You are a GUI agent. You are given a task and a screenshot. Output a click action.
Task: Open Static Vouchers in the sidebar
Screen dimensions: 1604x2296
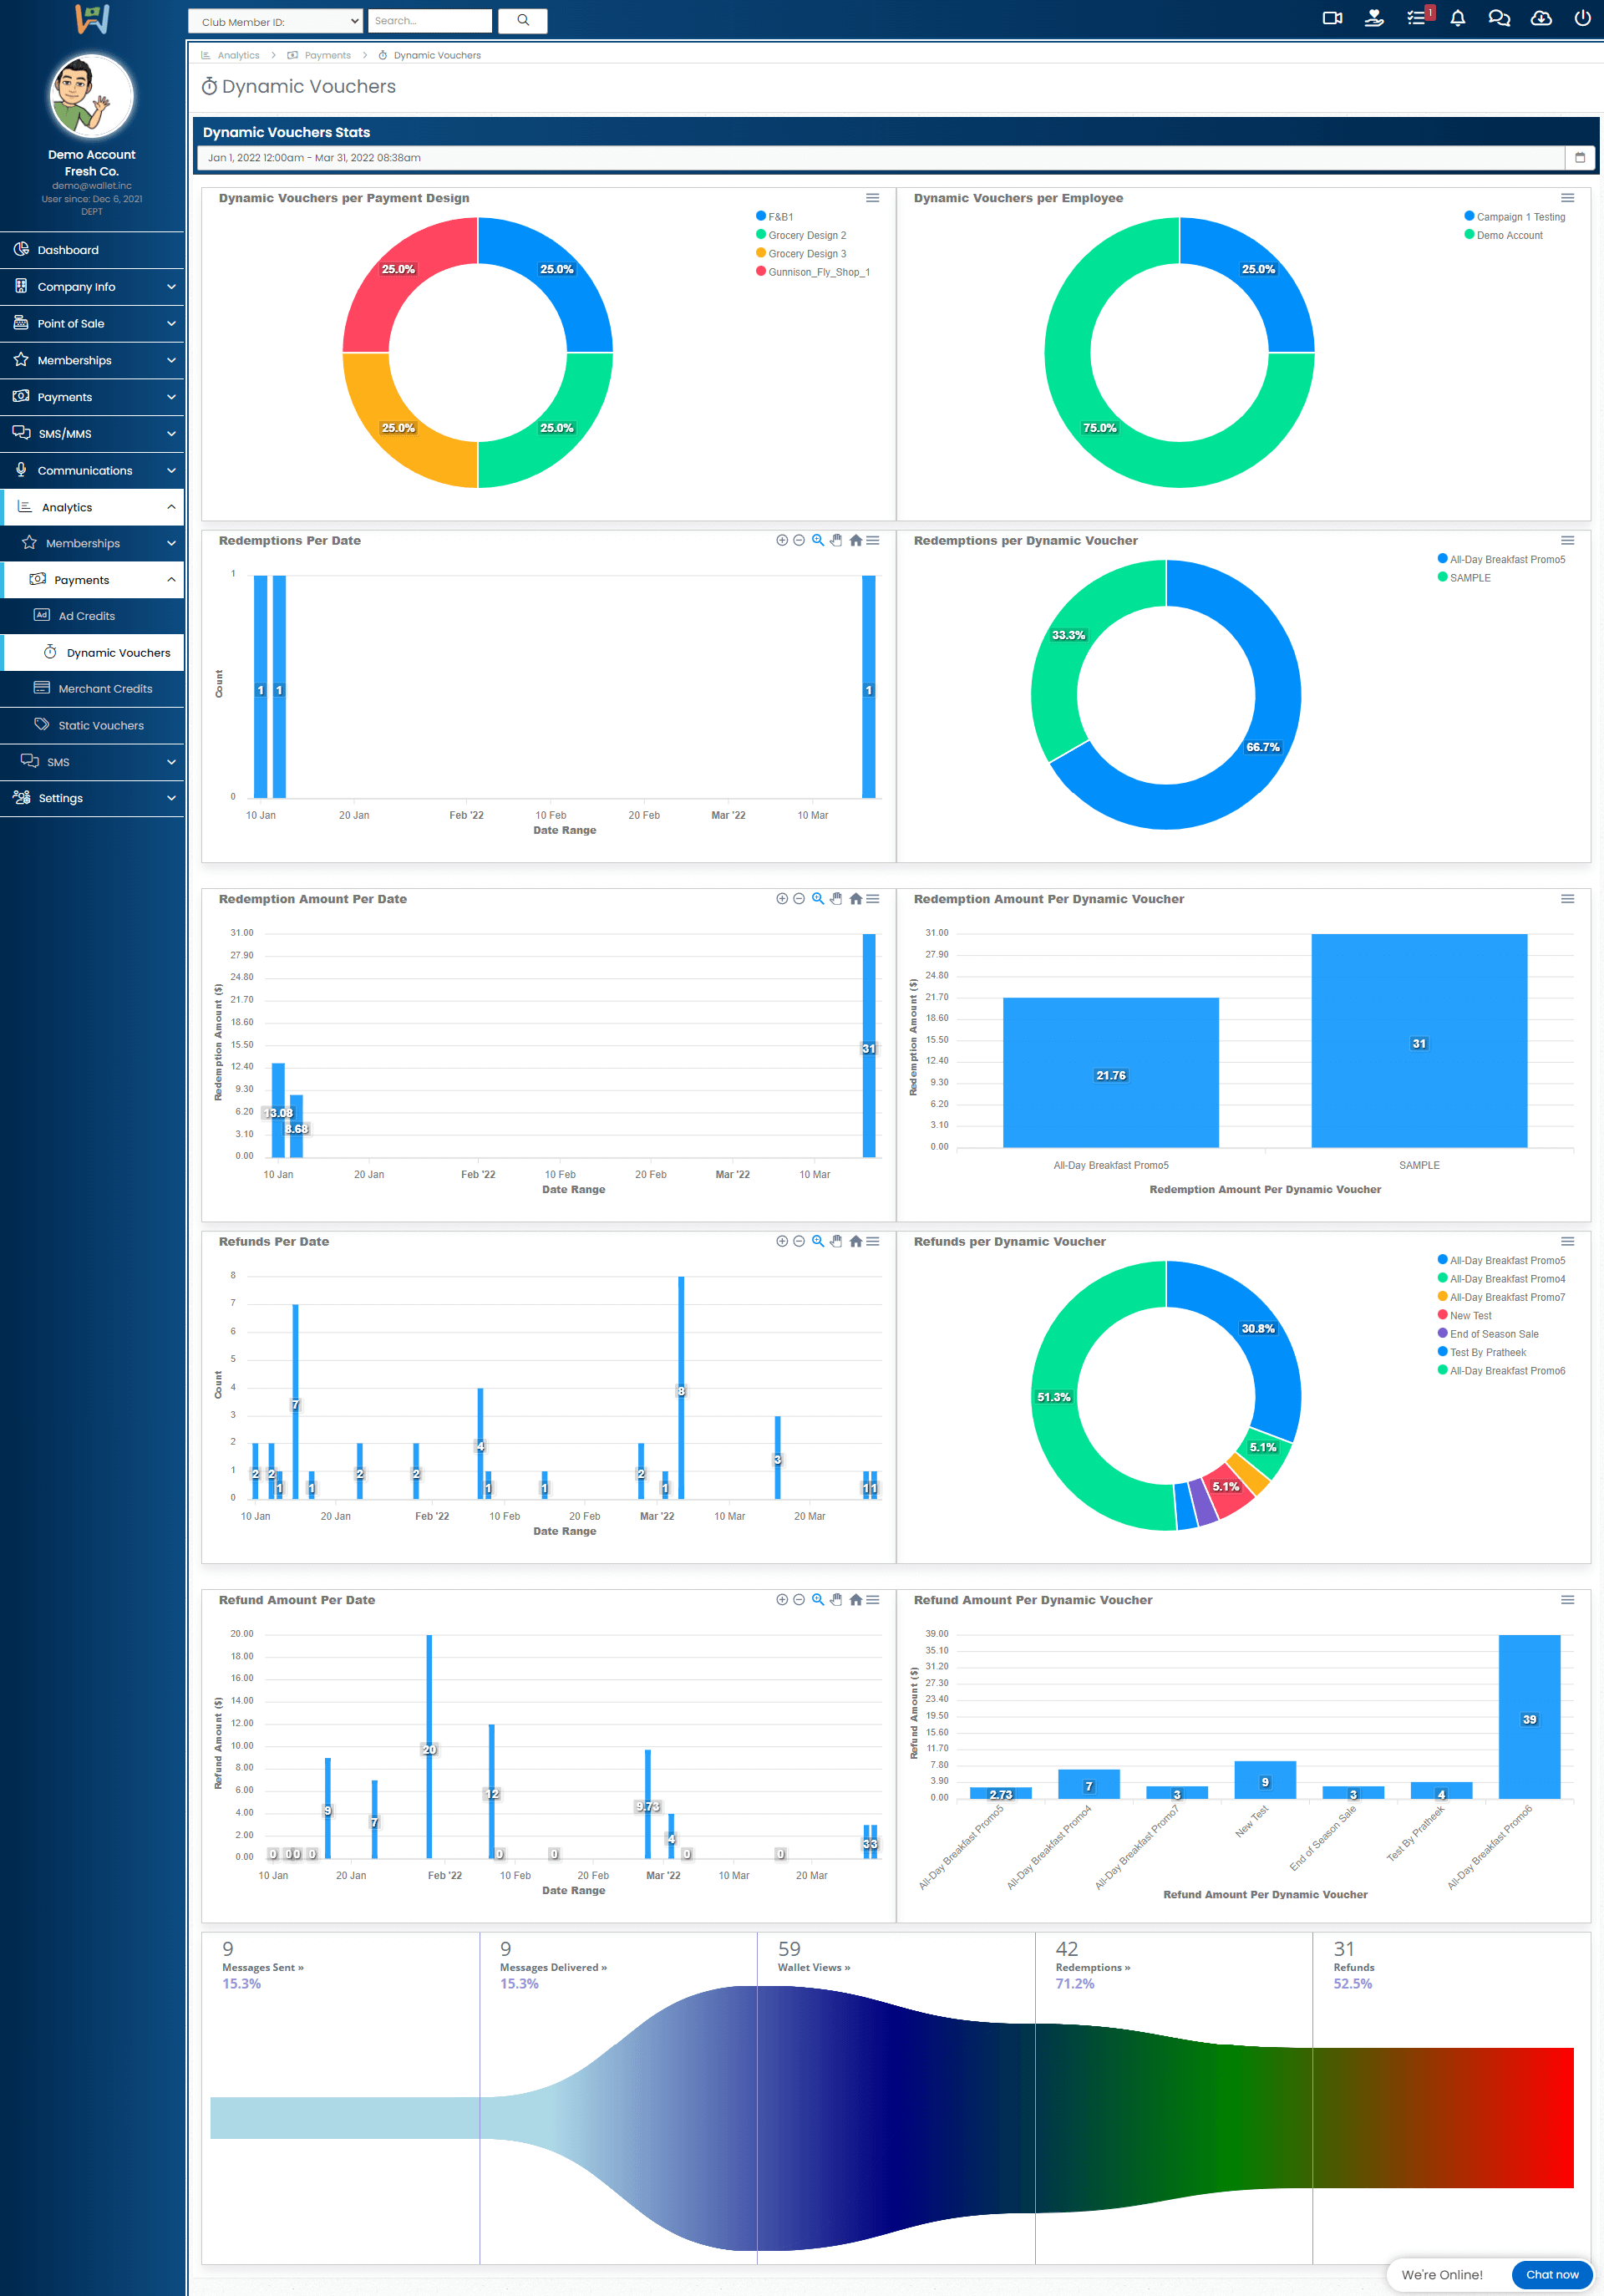100,725
